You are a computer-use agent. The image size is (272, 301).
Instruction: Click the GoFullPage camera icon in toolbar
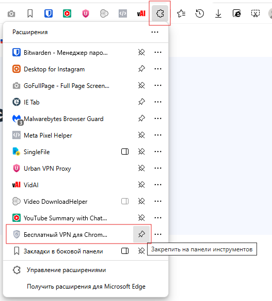[x=11, y=13]
